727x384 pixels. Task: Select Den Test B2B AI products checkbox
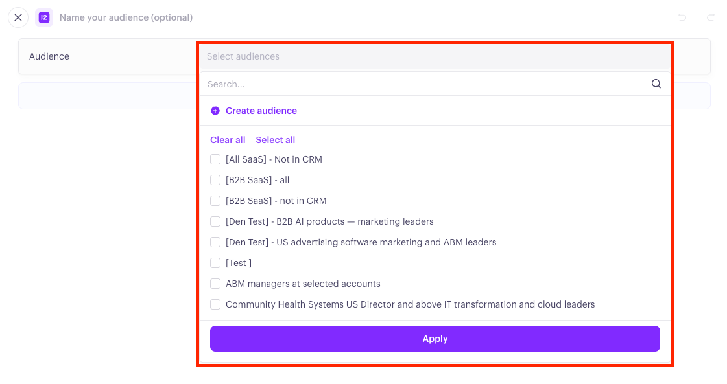(215, 221)
